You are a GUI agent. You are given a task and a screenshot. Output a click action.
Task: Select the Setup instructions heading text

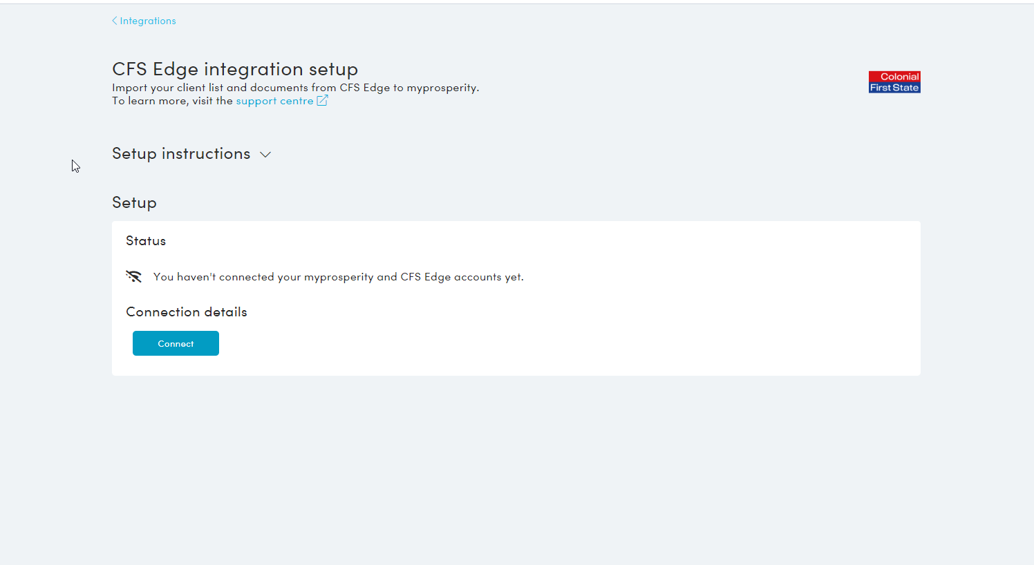pyautogui.click(x=181, y=153)
